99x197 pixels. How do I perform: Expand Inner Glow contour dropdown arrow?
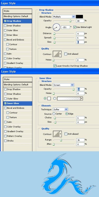point(61,134)
